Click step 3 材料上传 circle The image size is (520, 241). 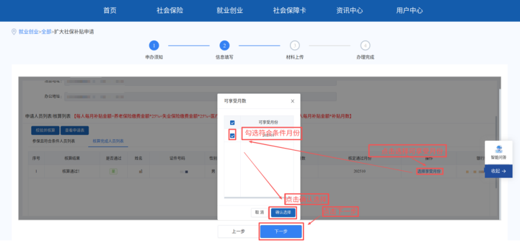coord(295,46)
